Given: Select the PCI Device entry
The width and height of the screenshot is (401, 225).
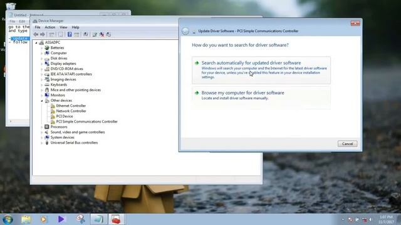Looking at the screenshot, I should [x=65, y=116].
